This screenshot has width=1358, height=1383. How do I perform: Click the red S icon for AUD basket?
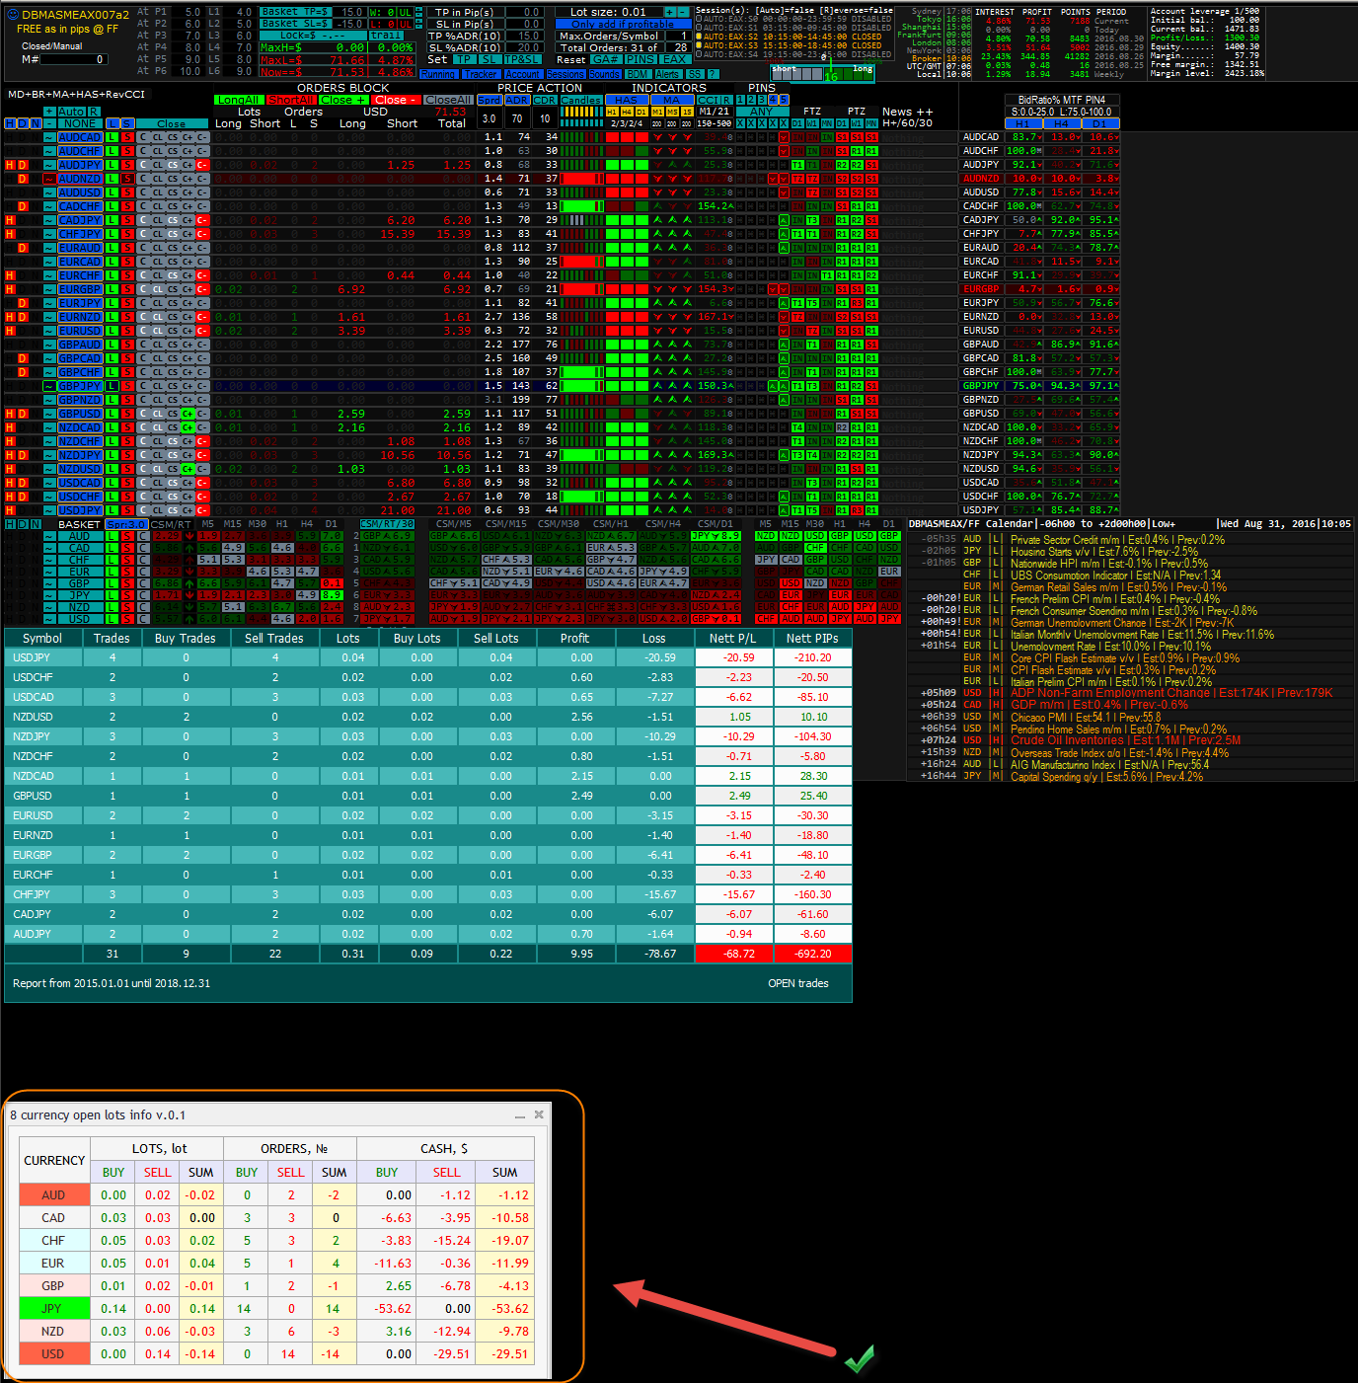point(127,536)
